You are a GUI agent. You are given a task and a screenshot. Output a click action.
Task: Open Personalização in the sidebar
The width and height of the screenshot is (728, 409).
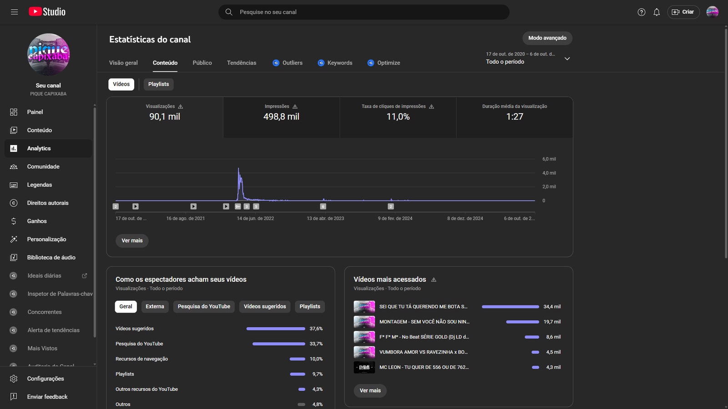[x=46, y=239]
